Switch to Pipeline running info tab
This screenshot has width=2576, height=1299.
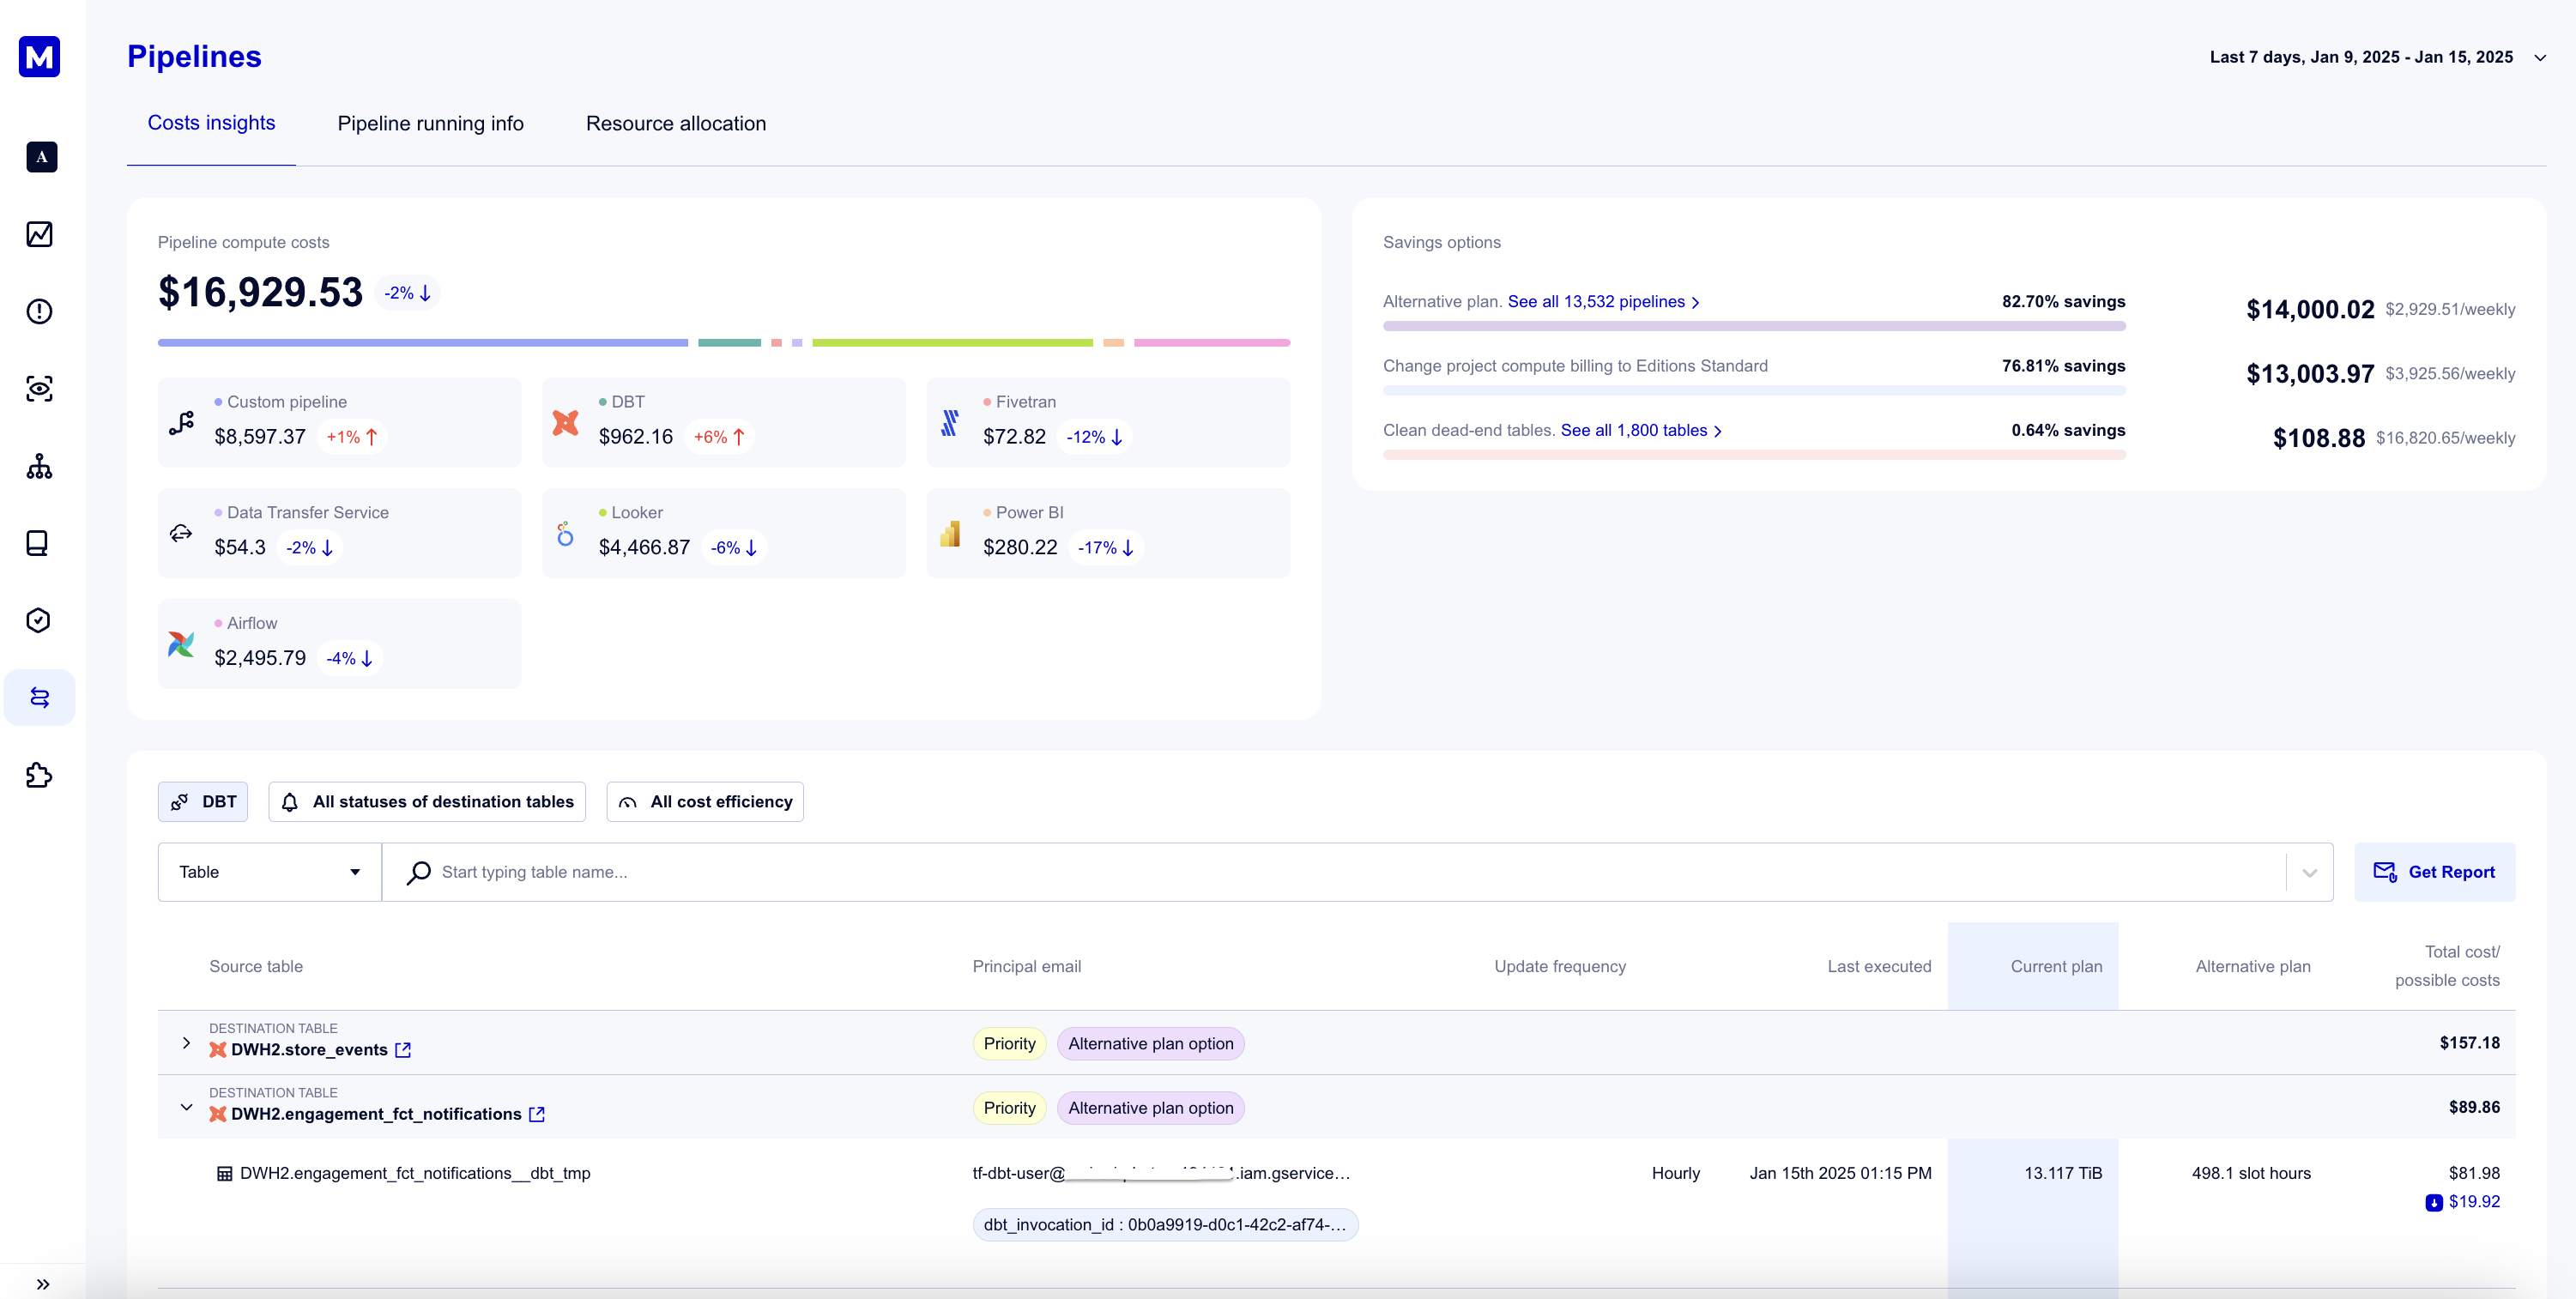click(x=430, y=124)
